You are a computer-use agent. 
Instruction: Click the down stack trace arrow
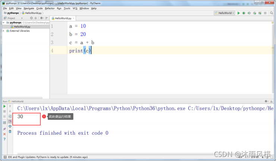click(10, 111)
